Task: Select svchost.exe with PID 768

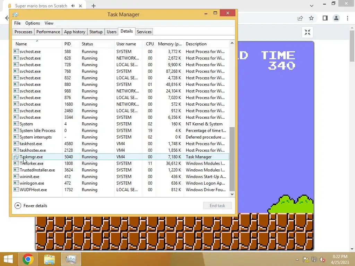Action: [121, 71]
